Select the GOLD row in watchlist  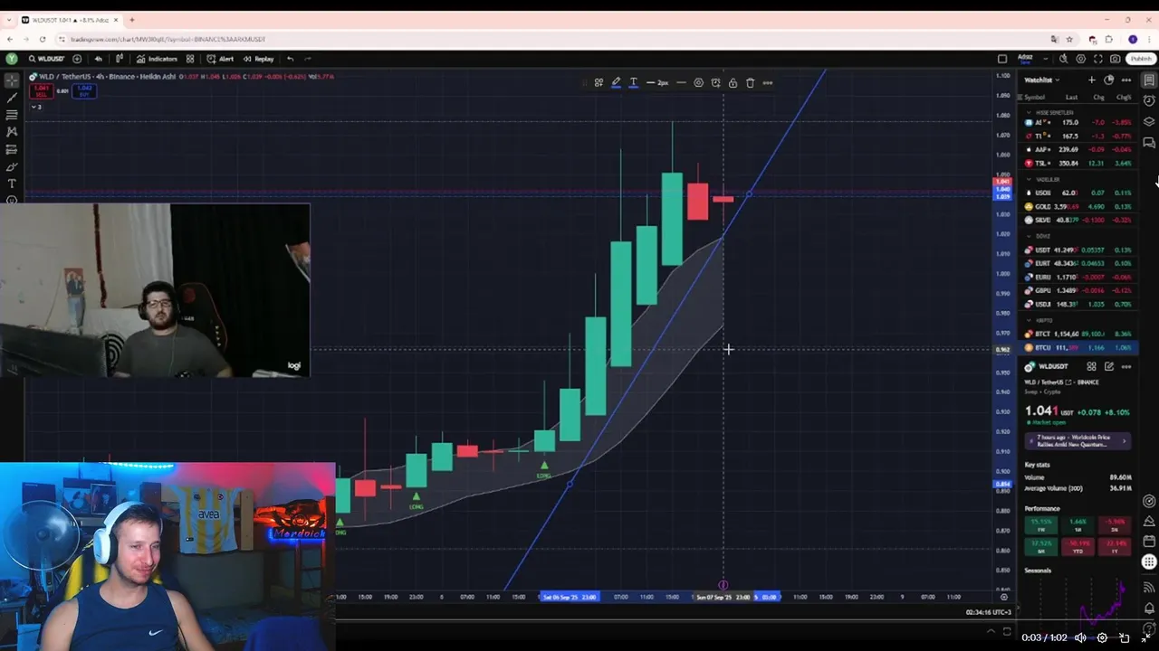point(1078,206)
